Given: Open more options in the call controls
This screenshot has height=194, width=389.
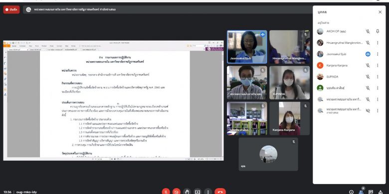Looking at the screenshot, I should pos(208,192).
